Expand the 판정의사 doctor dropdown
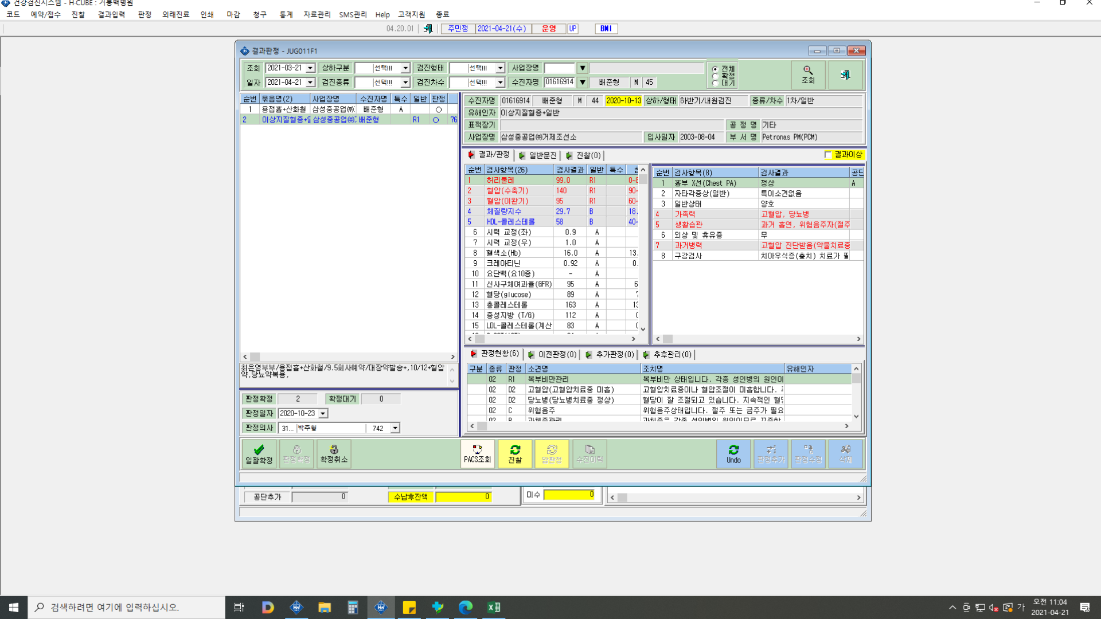This screenshot has width=1101, height=619. tap(395, 428)
